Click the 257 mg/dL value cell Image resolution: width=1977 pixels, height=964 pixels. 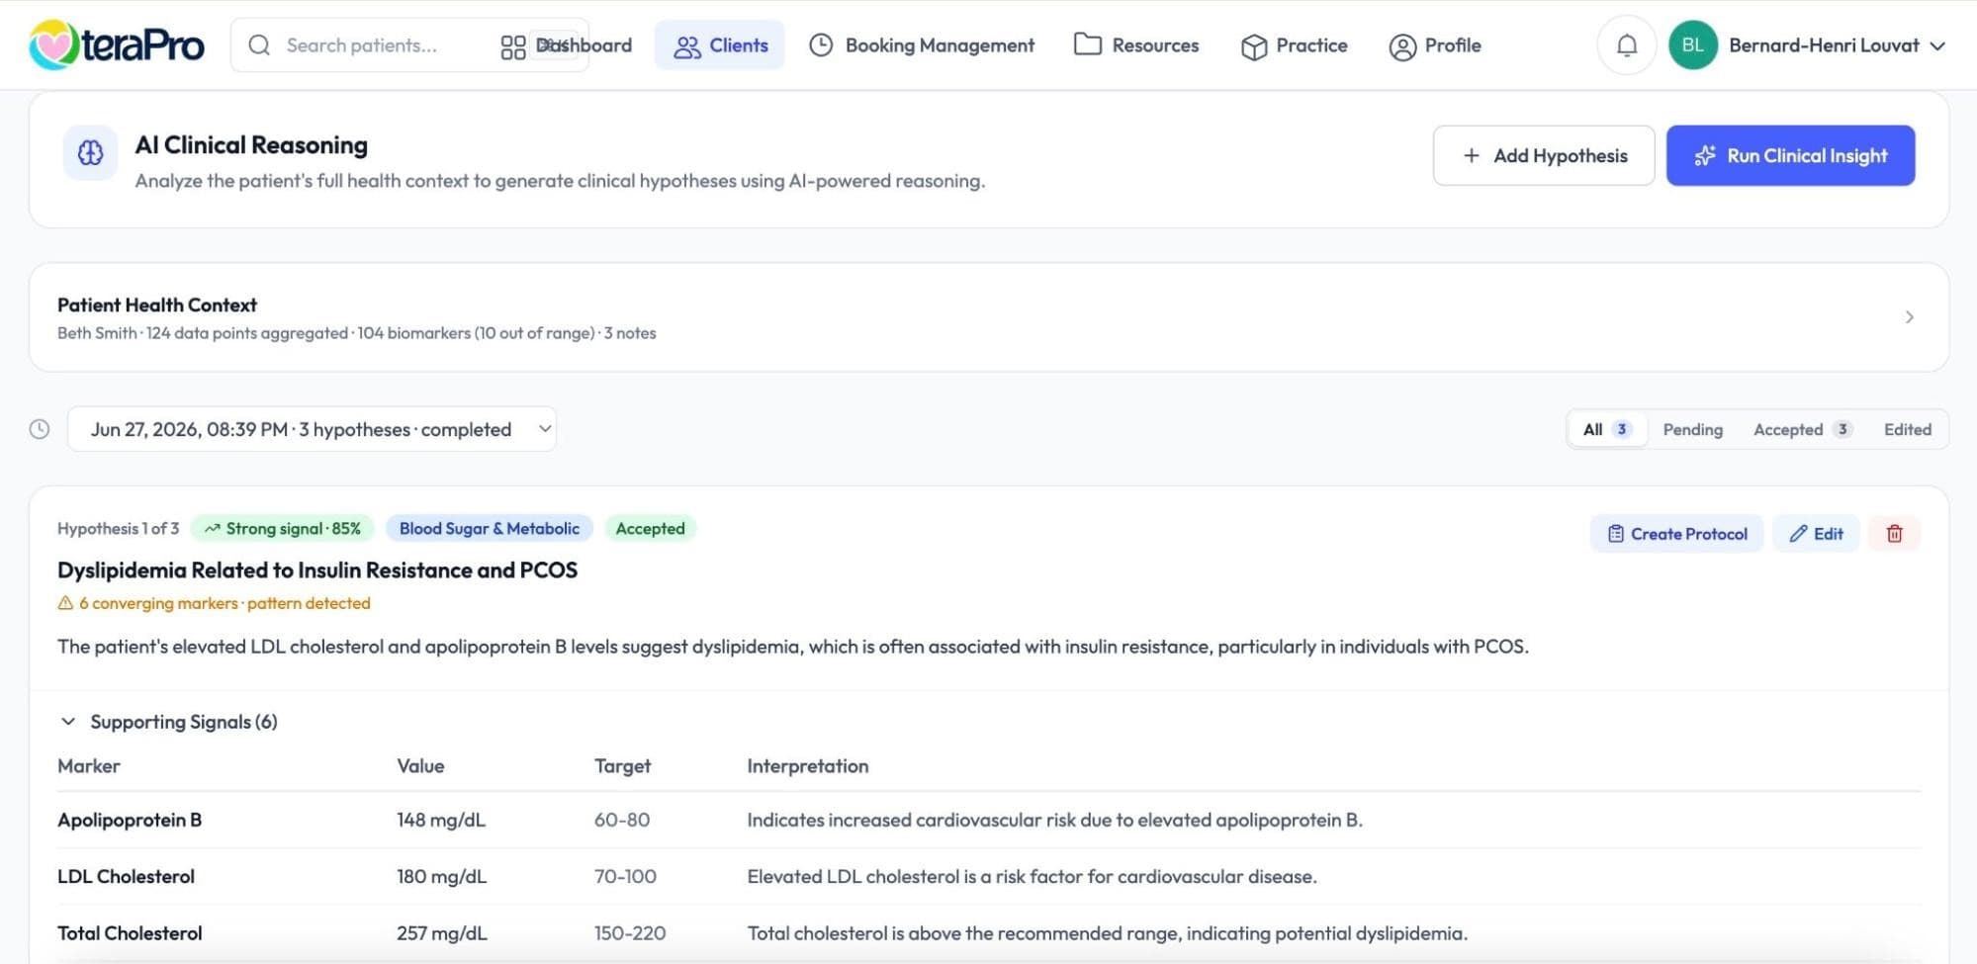pyautogui.click(x=442, y=932)
